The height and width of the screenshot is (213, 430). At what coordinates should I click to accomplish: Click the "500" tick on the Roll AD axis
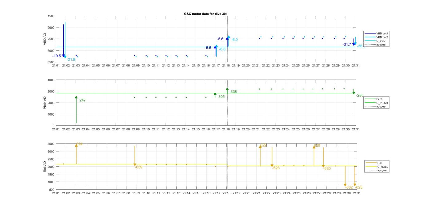(52, 190)
